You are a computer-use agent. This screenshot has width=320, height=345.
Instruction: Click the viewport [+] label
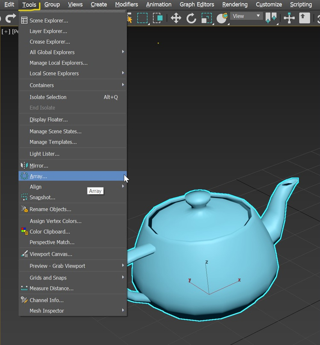tap(6, 32)
